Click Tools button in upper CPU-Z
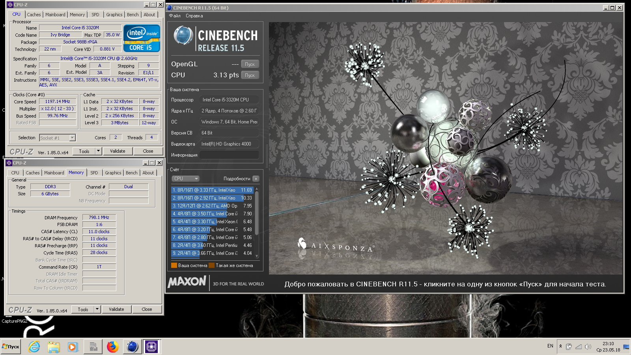Viewport: 631px width, 355px height. 84,151
